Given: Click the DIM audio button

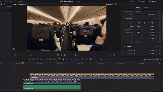Looking at the screenshot, I should click(x=157, y=59).
